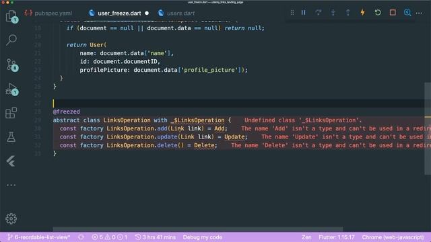Click the Step Over debug button
Screen dimensions: 431x242
coord(319,13)
